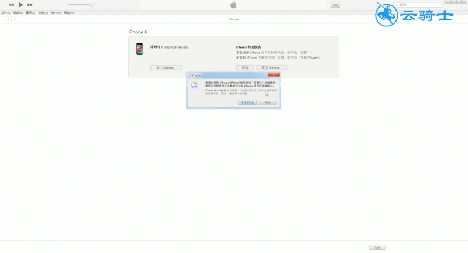
Task: Click the back navigation arrow
Action: (x=8, y=19)
